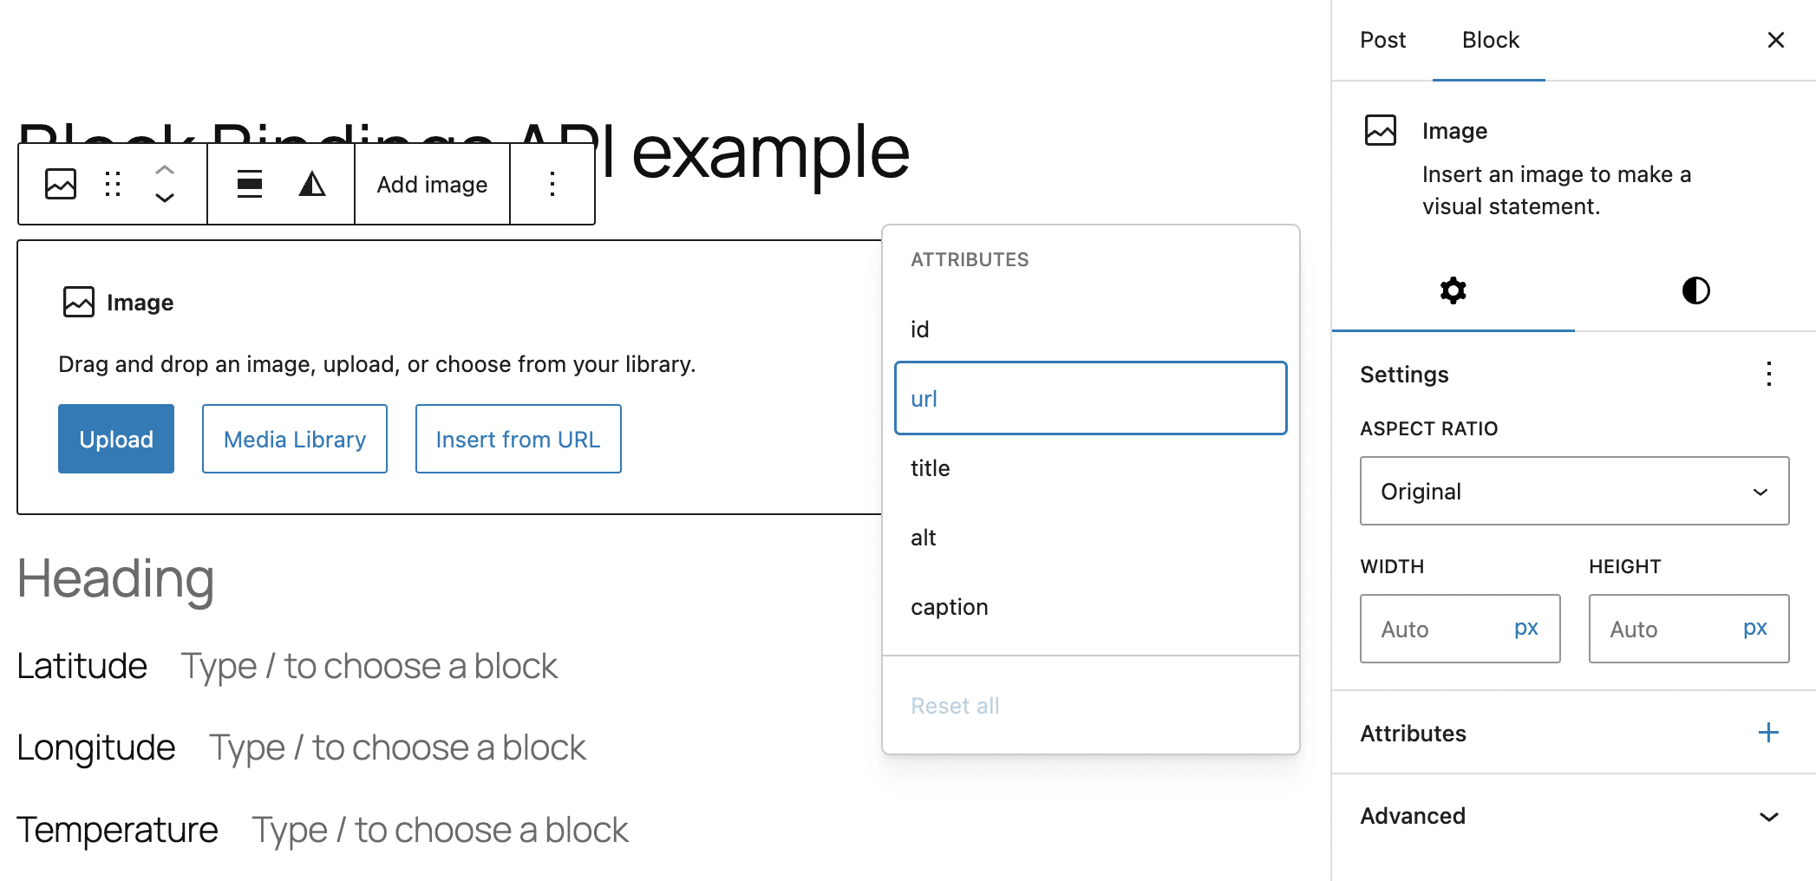This screenshot has height=881, width=1816.
Task: Move the Image block down using the chevron
Action: point(163,199)
